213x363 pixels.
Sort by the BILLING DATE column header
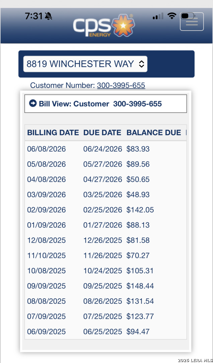point(53,133)
